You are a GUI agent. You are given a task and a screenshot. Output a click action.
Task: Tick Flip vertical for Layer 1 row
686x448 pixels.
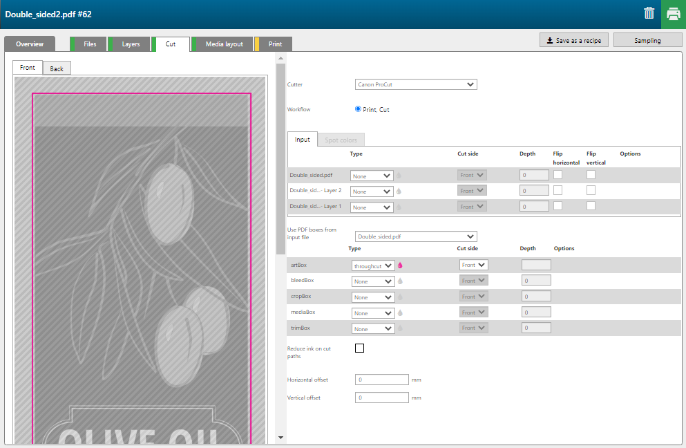(591, 206)
